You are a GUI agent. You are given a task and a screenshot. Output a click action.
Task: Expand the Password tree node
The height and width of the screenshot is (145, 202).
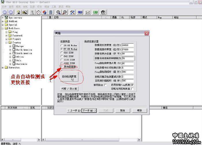pos(6,35)
